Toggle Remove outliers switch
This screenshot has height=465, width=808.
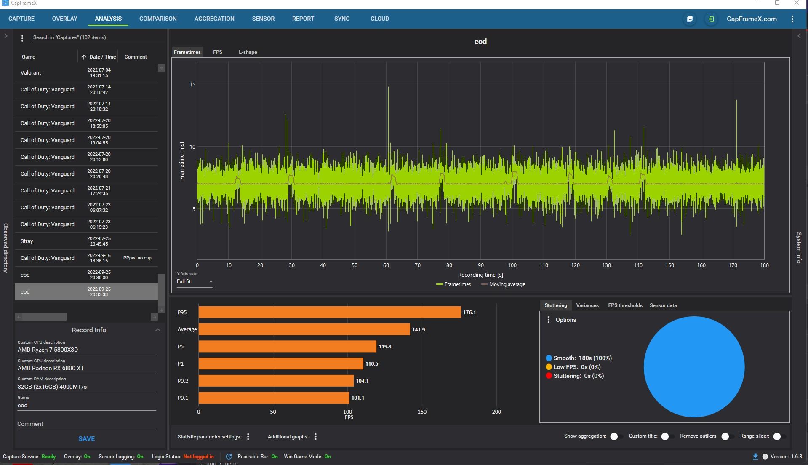click(728, 436)
